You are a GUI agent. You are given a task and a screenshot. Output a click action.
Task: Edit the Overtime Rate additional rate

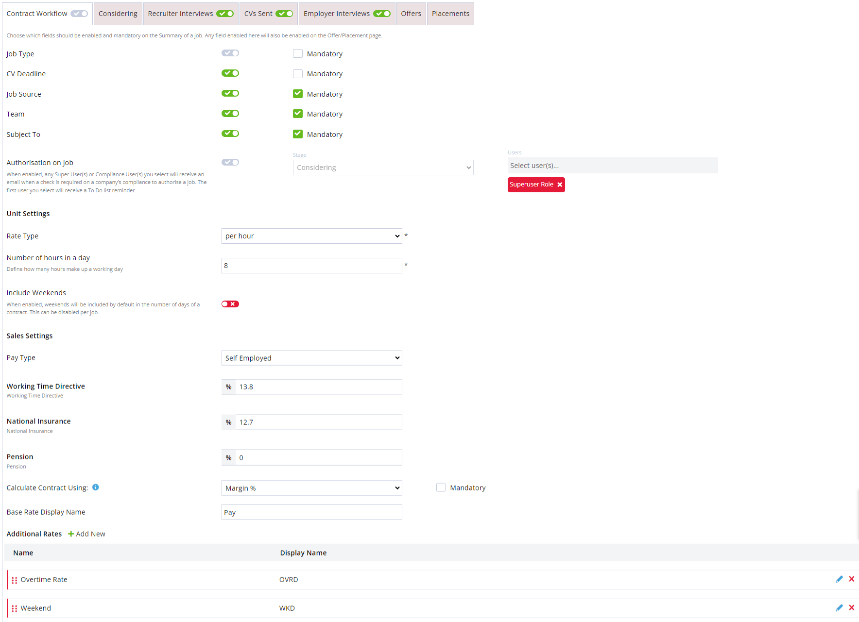click(x=839, y=579)
